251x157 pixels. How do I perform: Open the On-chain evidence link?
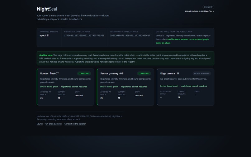pos(54,124)
